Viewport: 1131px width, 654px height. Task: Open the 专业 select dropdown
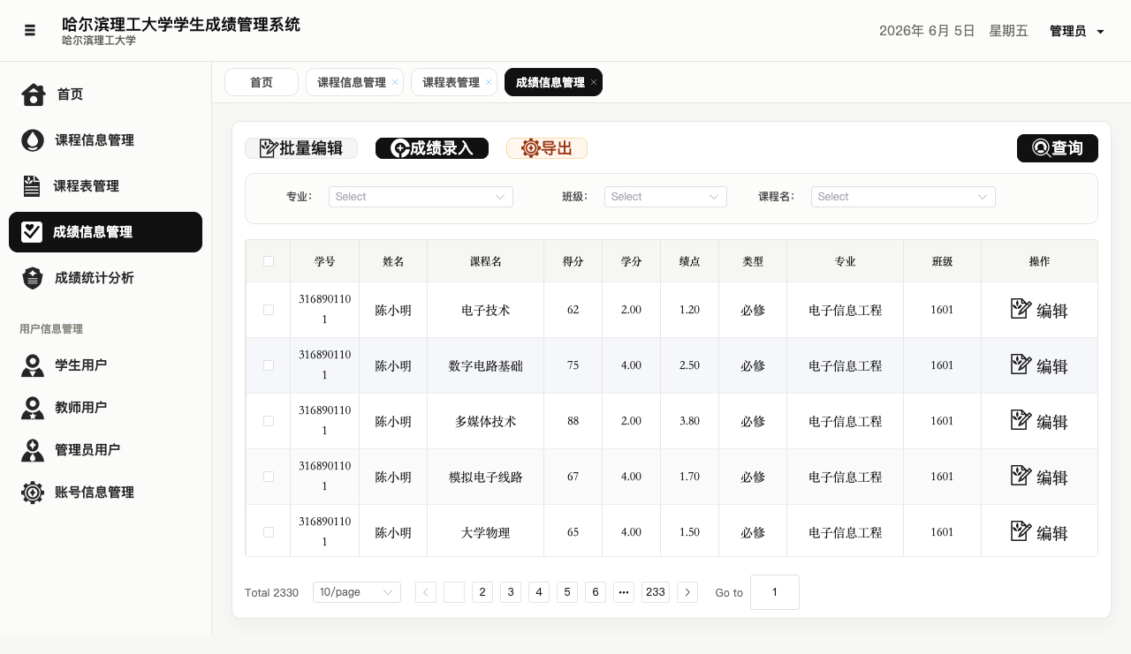coord(421,197)
